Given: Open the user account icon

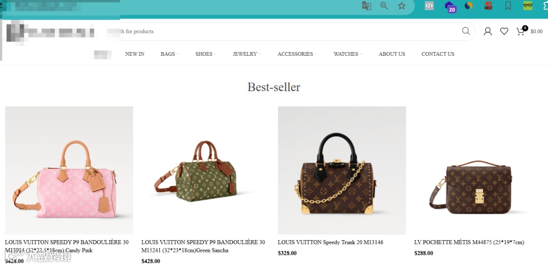Looking at the screenshot, I should coord(488,31).
